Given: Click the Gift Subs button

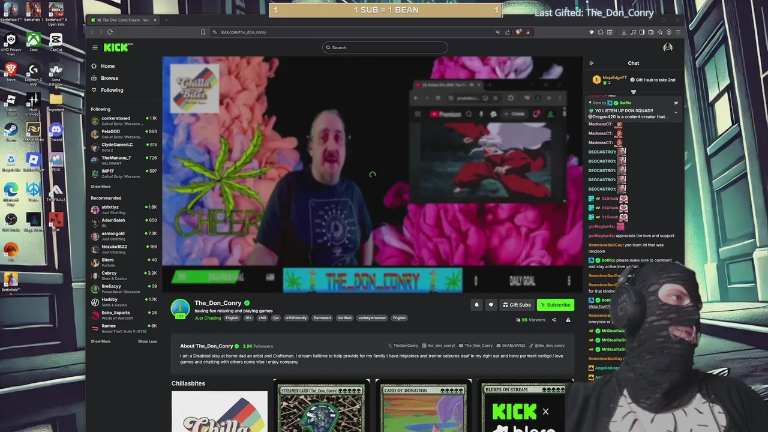Looking at the screenshot, I should point(517,305).
